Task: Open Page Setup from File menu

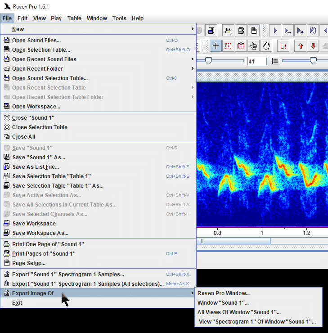Action: coord(98,263)
